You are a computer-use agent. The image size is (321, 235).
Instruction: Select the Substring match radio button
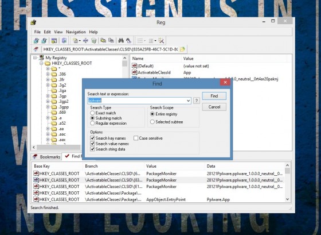pos(92,118)
